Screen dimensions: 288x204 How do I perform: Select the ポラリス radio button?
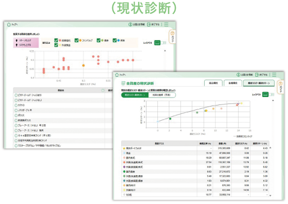16,115
